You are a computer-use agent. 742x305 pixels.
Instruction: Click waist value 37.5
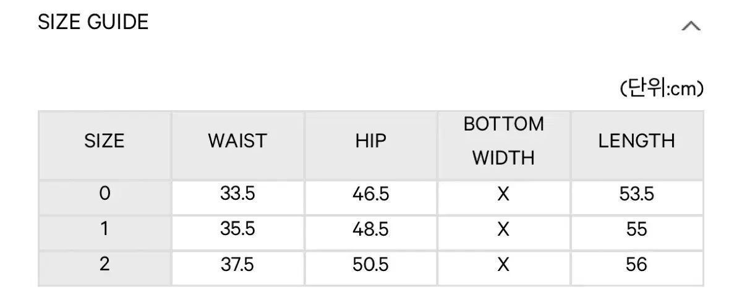[237, 265]
